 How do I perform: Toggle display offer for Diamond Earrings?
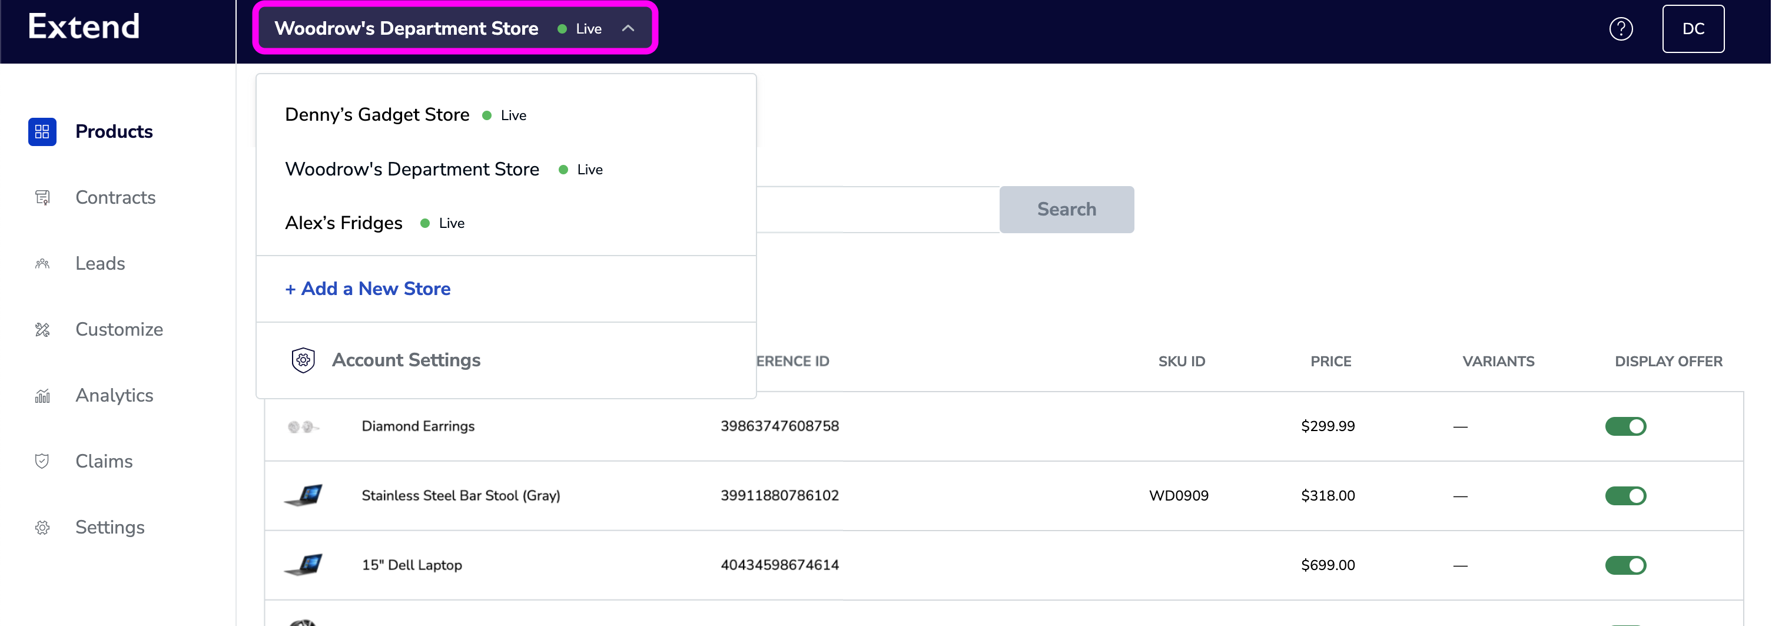pyautogui.click(x=1625, y=426)
